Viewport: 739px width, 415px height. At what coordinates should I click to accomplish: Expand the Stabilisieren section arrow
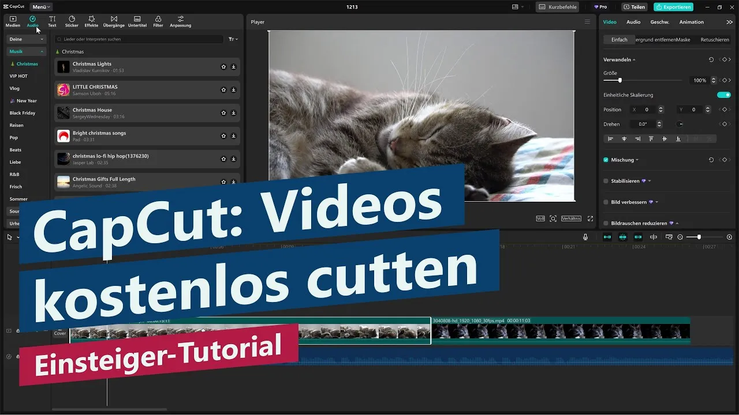tap(650, 181)
